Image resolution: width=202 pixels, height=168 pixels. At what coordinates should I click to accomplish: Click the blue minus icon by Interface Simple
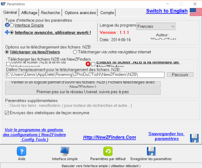[7, 25]
